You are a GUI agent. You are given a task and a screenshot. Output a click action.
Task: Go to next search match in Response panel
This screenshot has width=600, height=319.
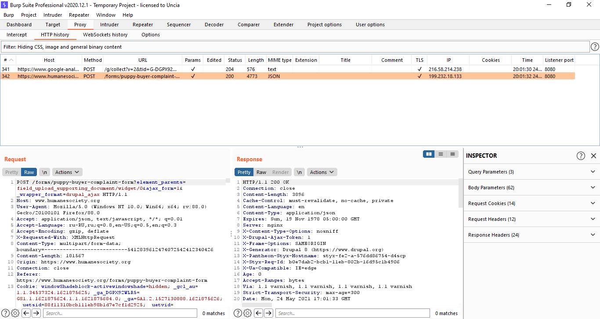269,313
